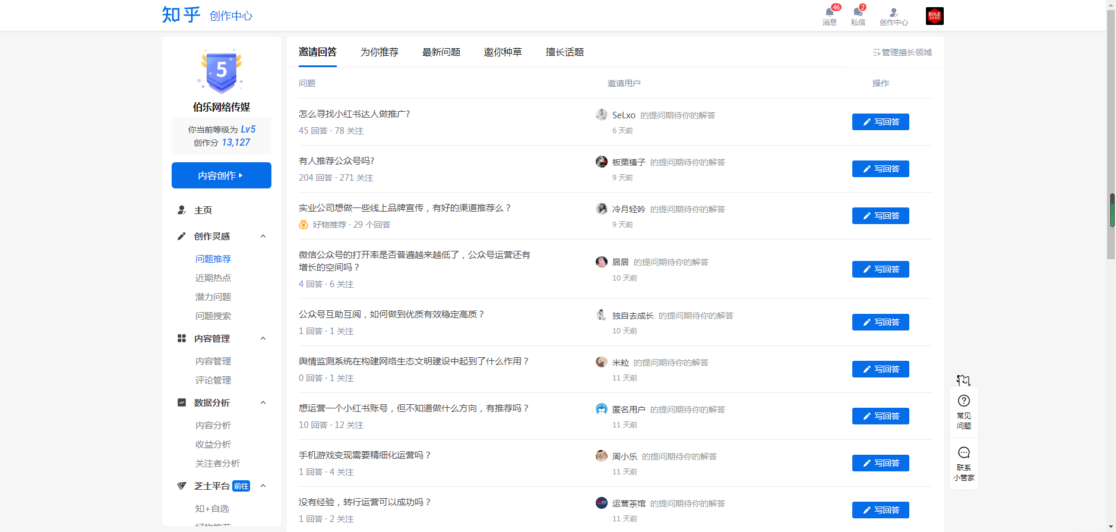Open the 常见问题 help icon
Screen dimensions: 1116x532
point(964,401)
